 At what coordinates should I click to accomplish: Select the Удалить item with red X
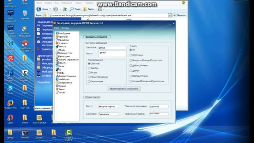(x=62, y=43)
